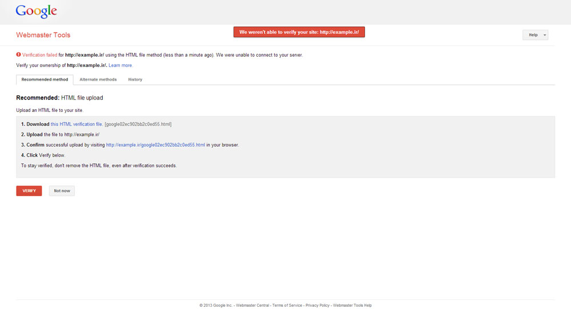This screenshot has height=309, width=571.
Task: Click the Learn more link
Action: (120, 65)
